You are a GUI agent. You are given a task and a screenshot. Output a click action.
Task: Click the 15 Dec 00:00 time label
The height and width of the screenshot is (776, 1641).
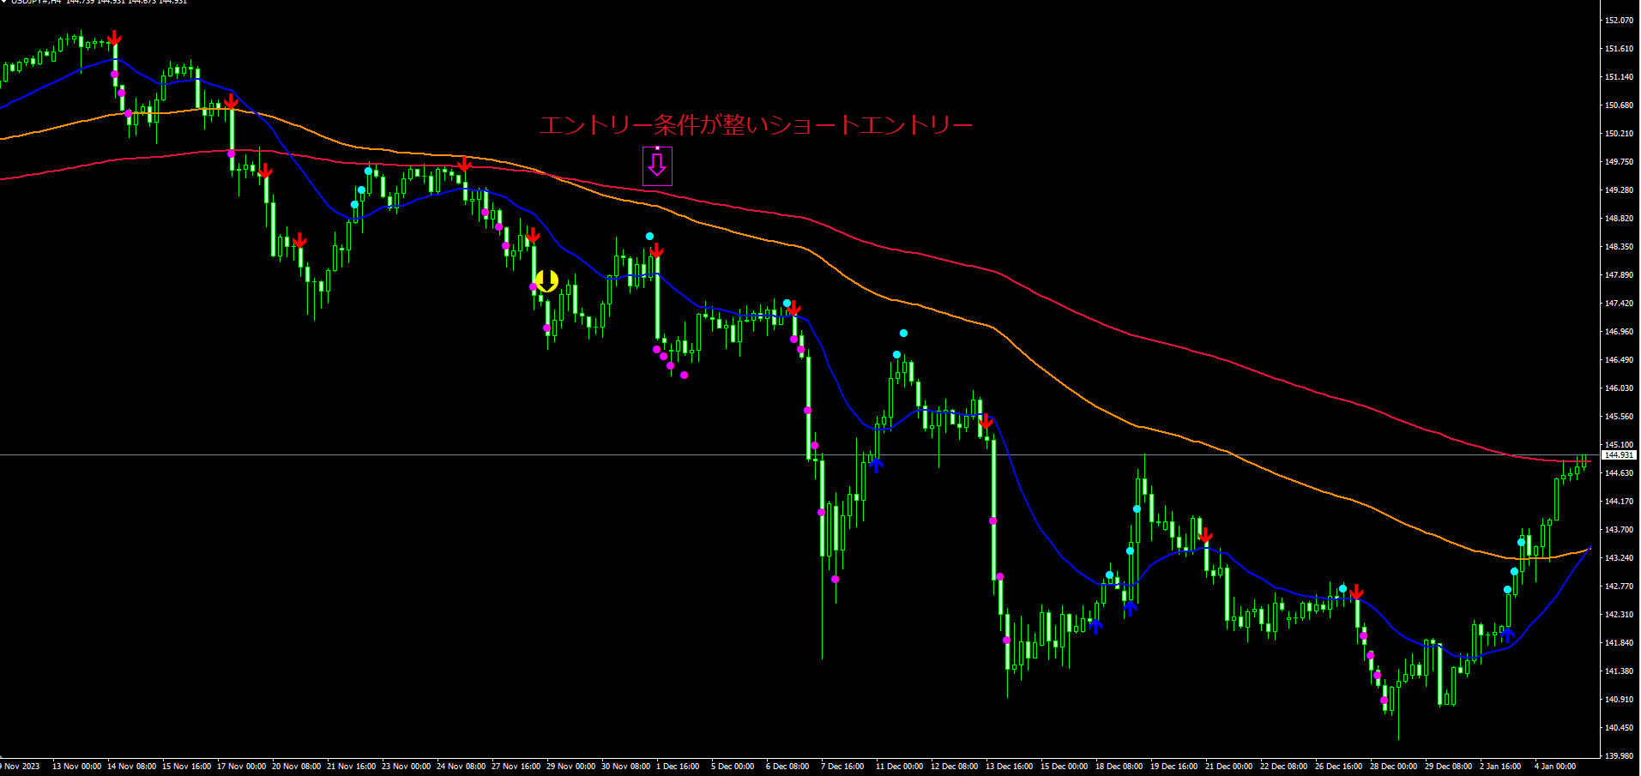click(x=1064, y=767)
